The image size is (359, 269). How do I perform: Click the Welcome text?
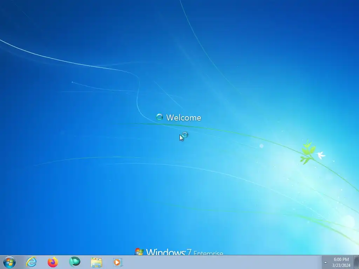[184, 118]
